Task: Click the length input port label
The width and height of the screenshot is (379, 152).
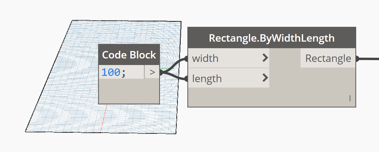Action: [x=207, y=78]
